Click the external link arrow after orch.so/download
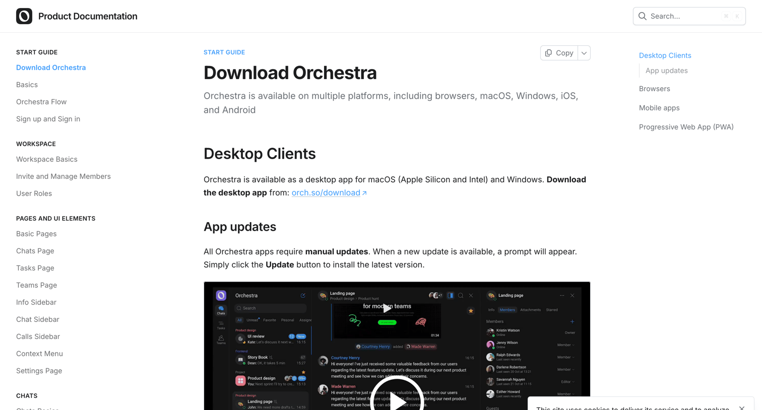 tap(364, 193)
